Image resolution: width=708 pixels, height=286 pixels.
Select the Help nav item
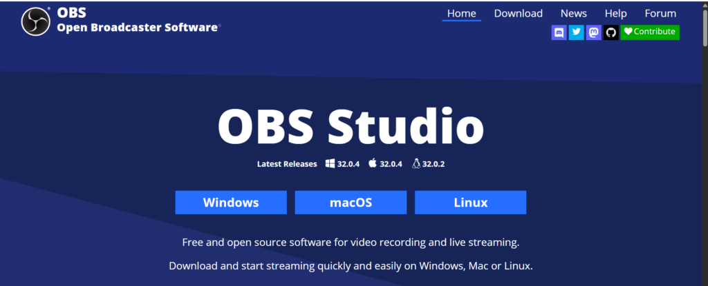click(615, 13)
